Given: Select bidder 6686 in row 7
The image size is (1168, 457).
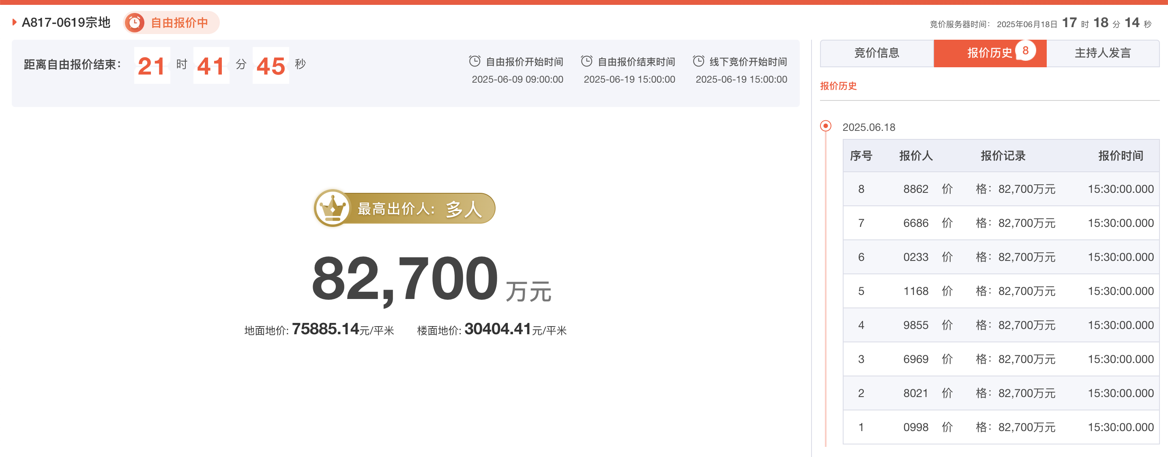Looking at the screenshot, I should tap(915, 223).
